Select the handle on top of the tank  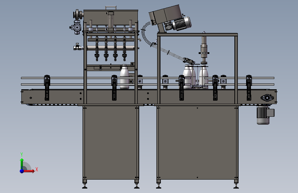coord(111,8)
